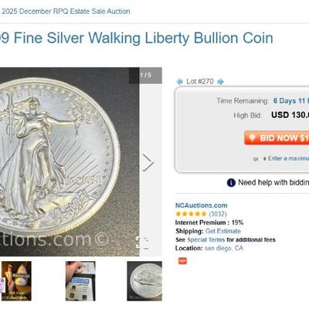Open fullscreen view of the coin image
Image resolution: width=309 pixels, height=309 pixels.
click(x=142, y=243)
